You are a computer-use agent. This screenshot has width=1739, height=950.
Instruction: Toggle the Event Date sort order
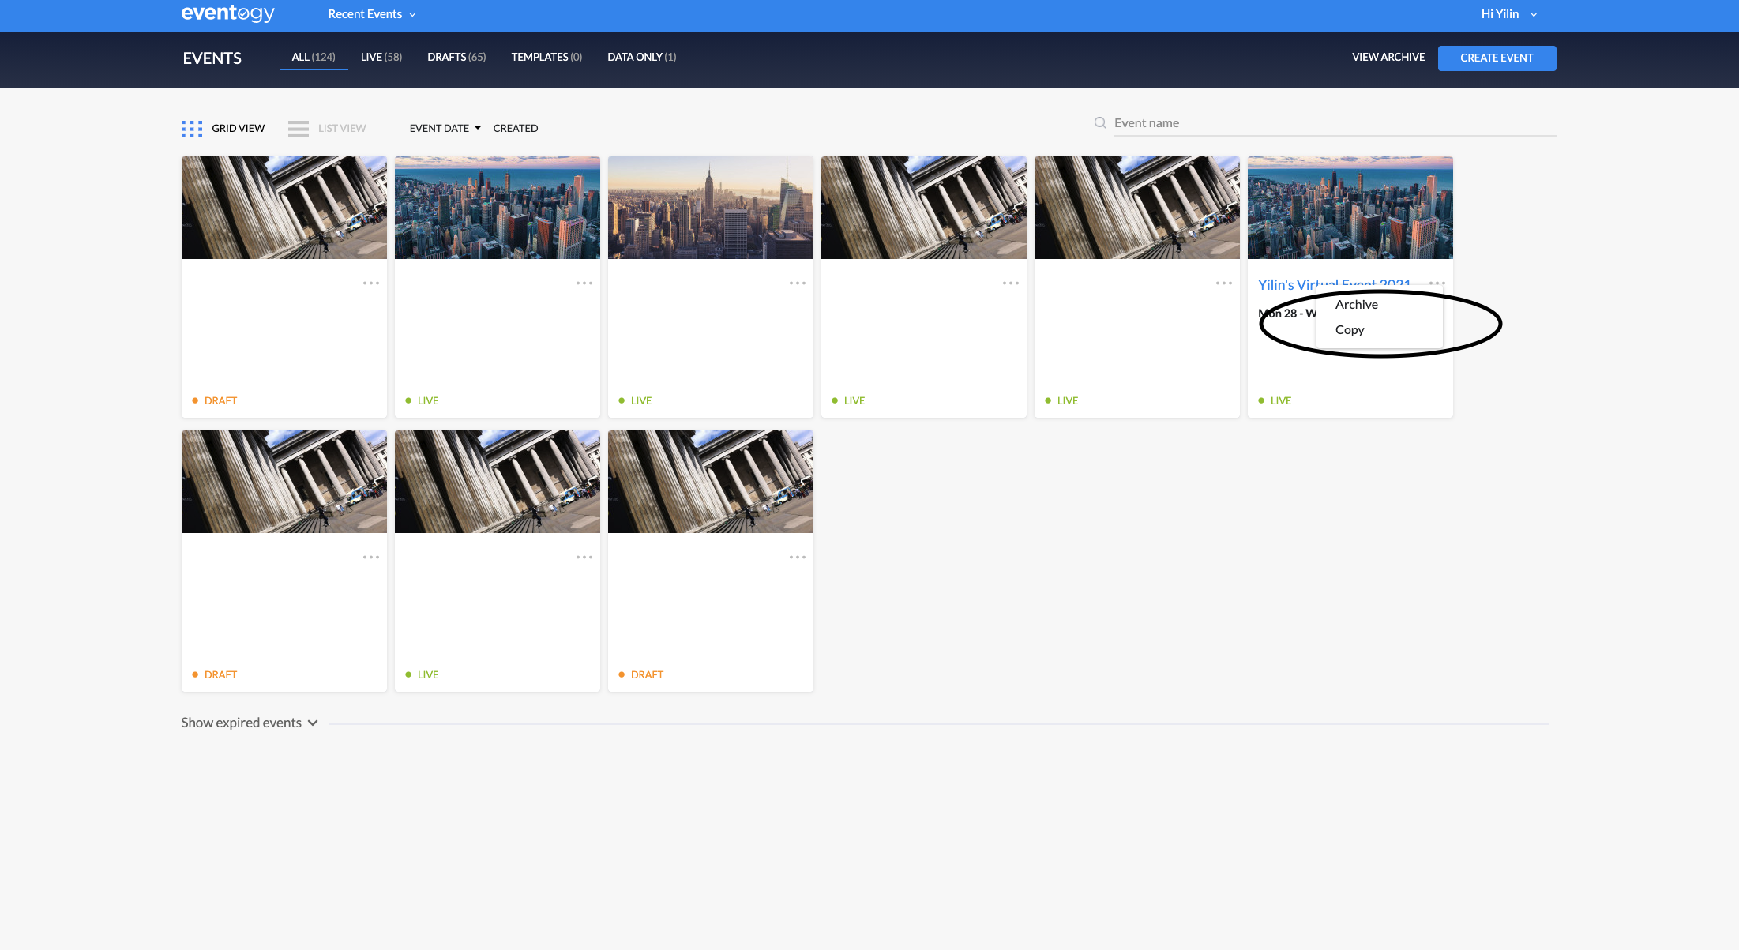point(445,128)
